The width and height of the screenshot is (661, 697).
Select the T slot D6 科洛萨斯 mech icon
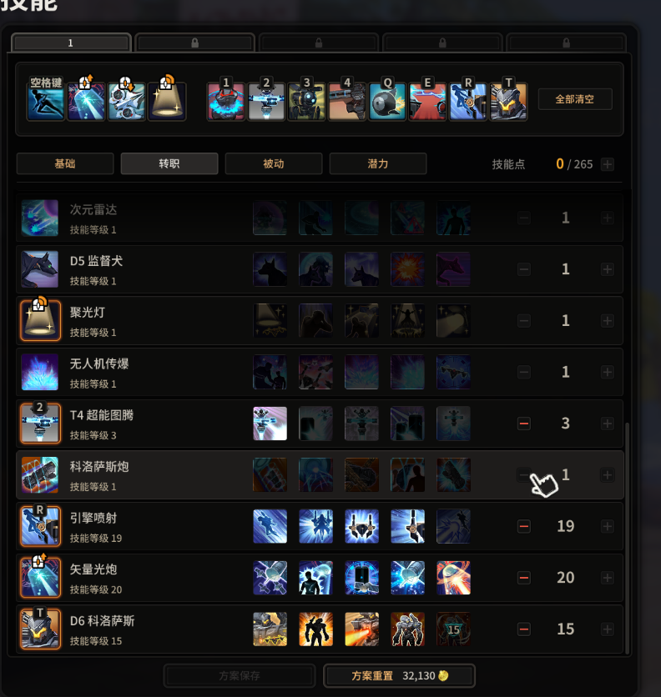click(508, 102)
